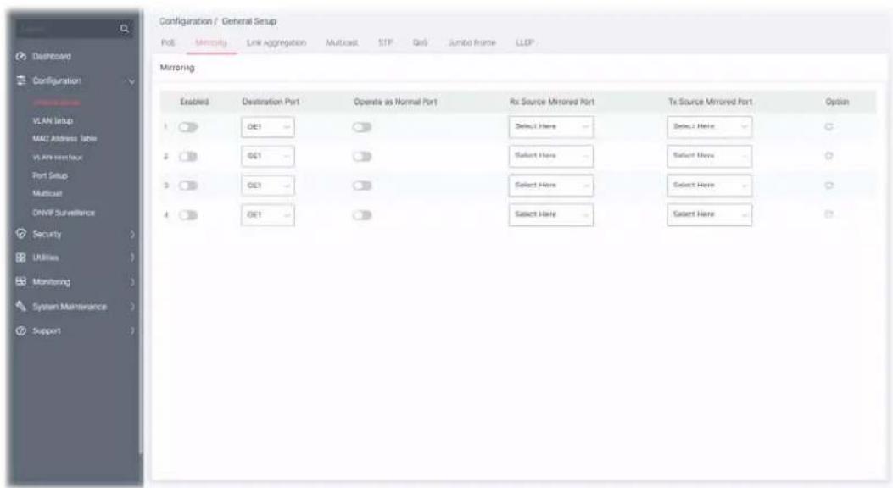Viewport: 893px width, 488px height.
Task: Click the Monitoring icon
Action: tap(21, 281)
